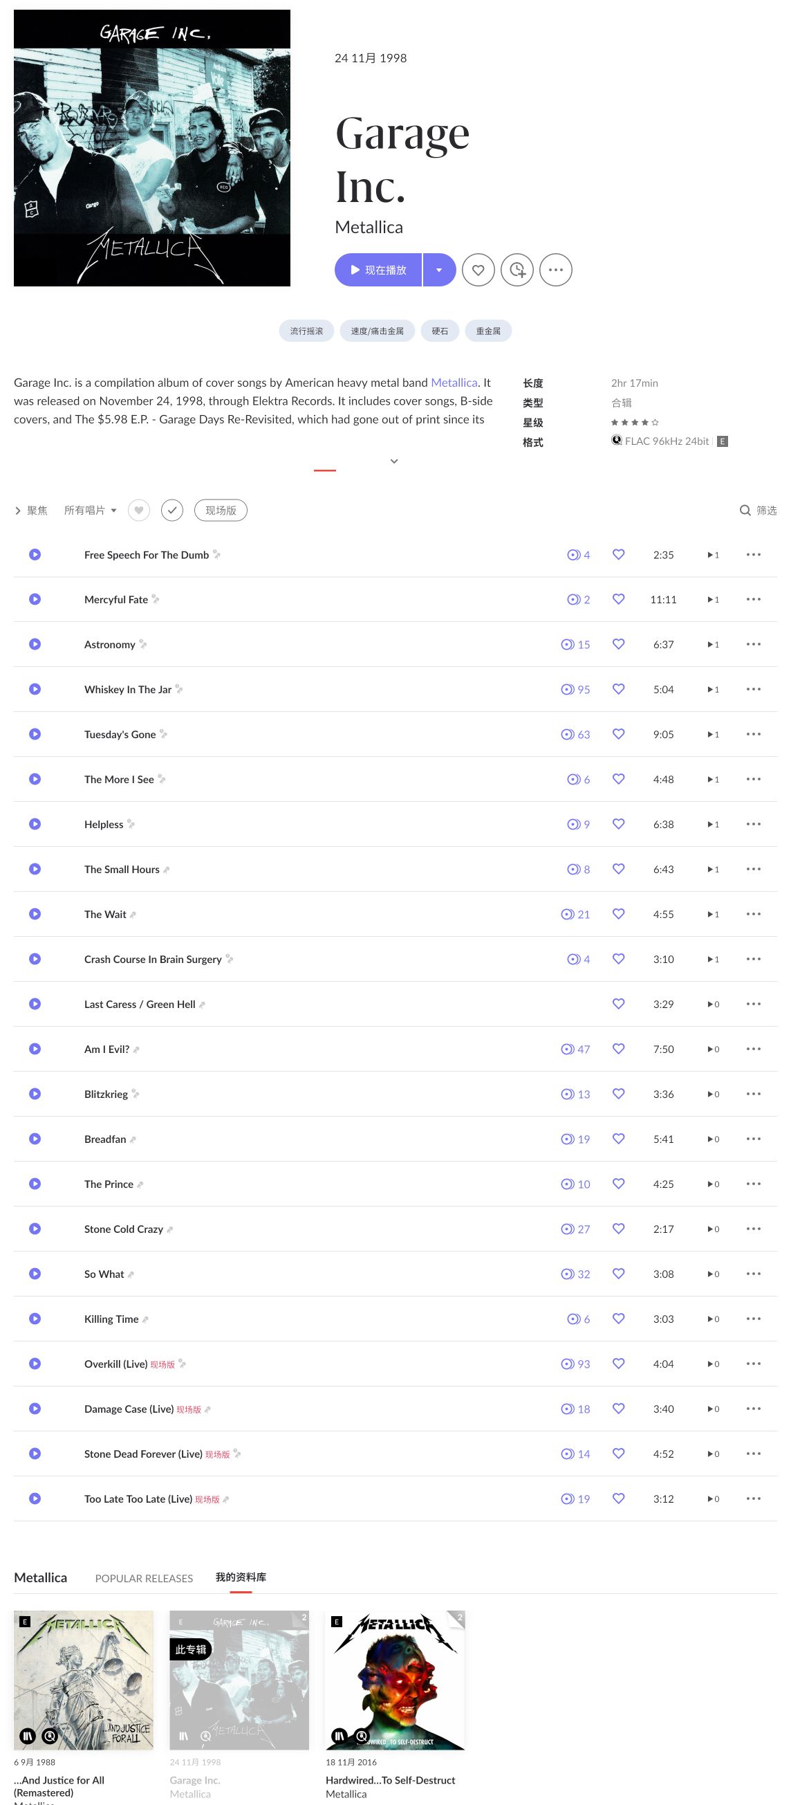This screenshot has height=1805, width=791.
Task: Click the add-to-queue clock icon
Action: pos(517,270)
